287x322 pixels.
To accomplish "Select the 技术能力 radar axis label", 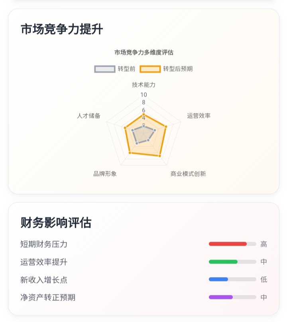I will [144, 85].
